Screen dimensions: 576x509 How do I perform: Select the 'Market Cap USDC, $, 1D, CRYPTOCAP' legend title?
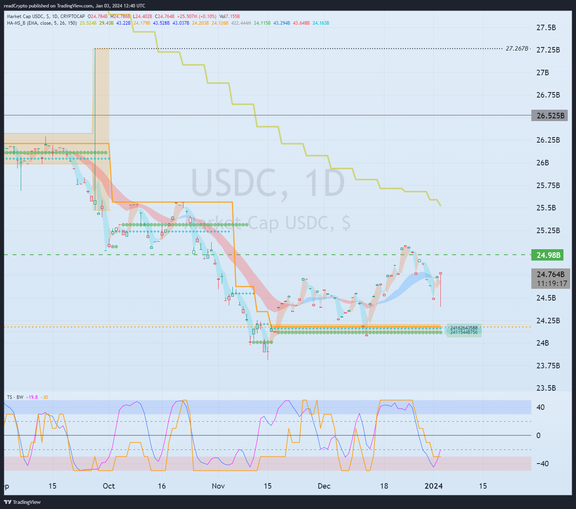click(46, 16)
